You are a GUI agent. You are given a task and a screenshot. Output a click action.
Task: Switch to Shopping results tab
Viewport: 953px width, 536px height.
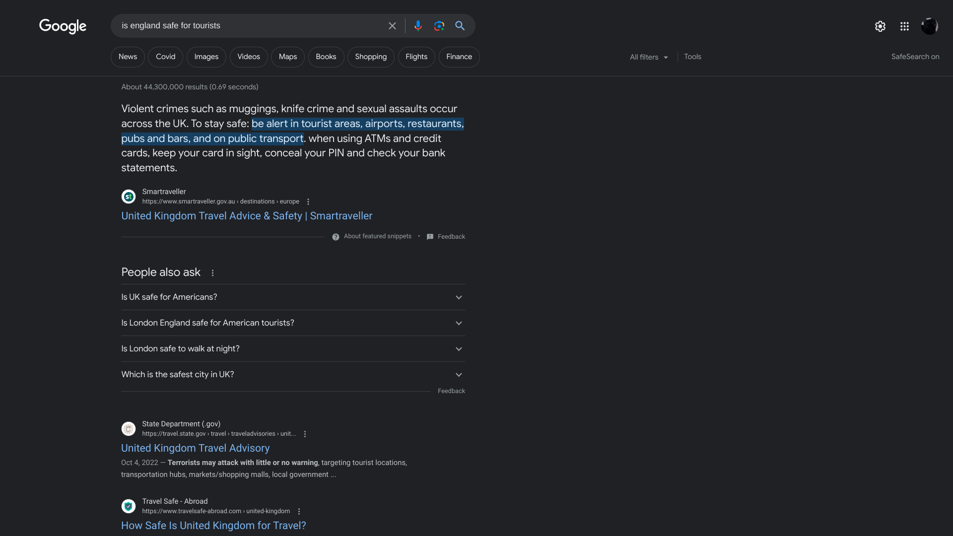tap(371, 57)
